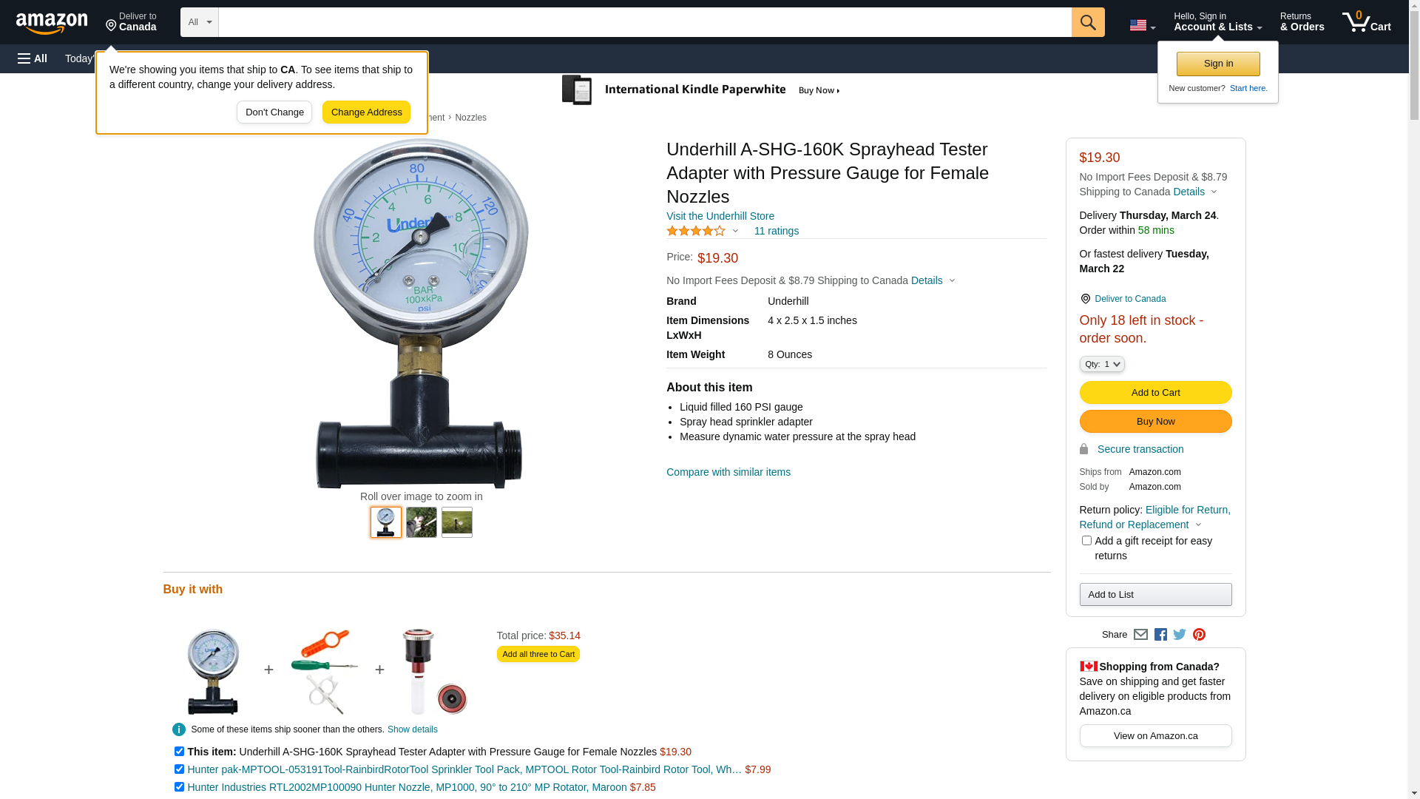Select the second product thumbnail image
Image resolution: width=1420 pixels, height=799 pixels.
422,522
